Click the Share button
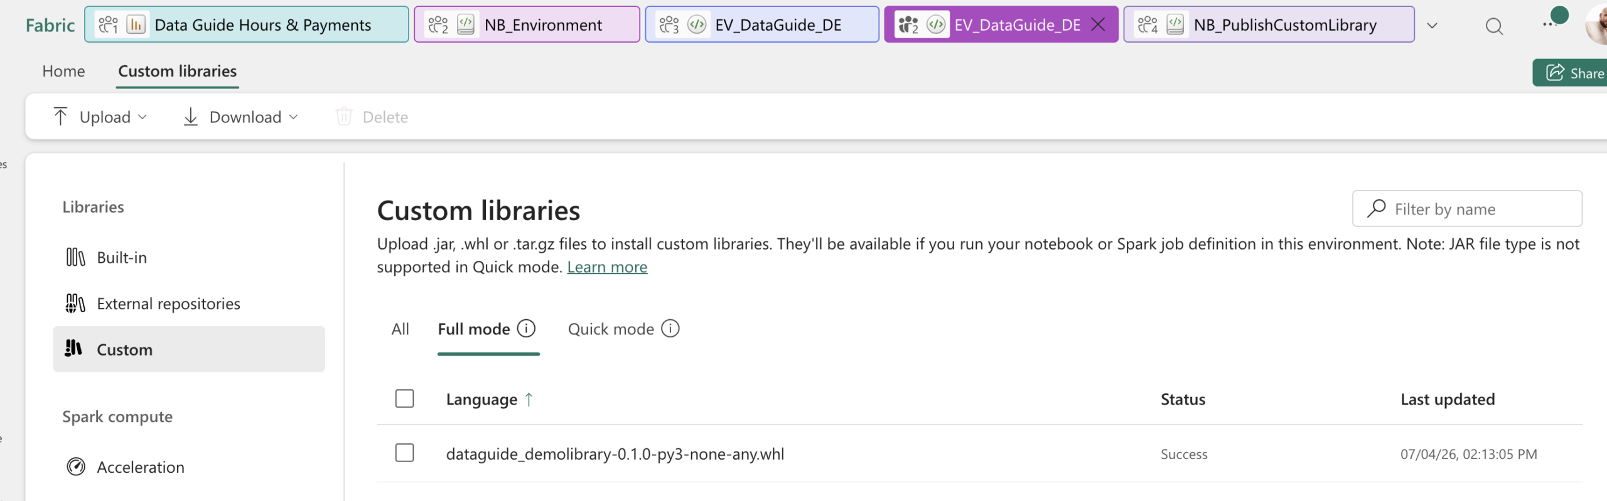This screenshot has width=1607, height=501. point(1573,73)
